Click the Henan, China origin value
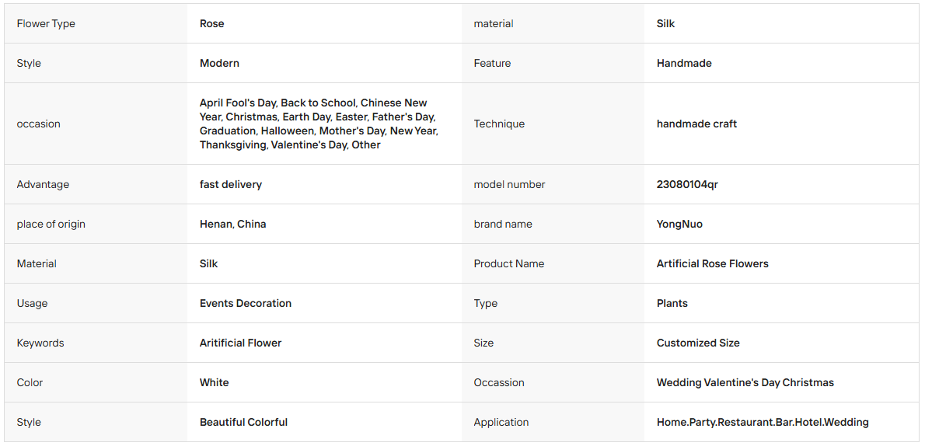The height and width of the screenshot is (446, 925). pos(233,225)
